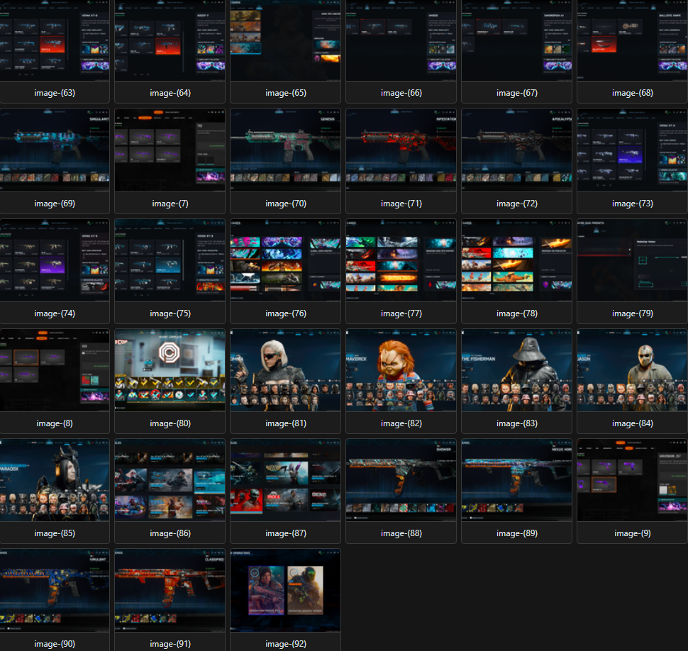Click the file name image-(63)
The image size is (688, 651).
click(x=55, y=93)
